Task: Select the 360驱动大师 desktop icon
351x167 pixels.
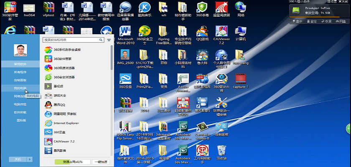Action: pos(221,82)
